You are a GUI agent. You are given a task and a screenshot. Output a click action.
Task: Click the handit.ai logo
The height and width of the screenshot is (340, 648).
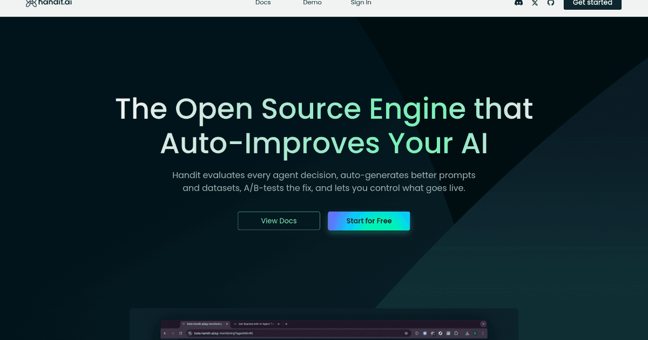point(49,3)
